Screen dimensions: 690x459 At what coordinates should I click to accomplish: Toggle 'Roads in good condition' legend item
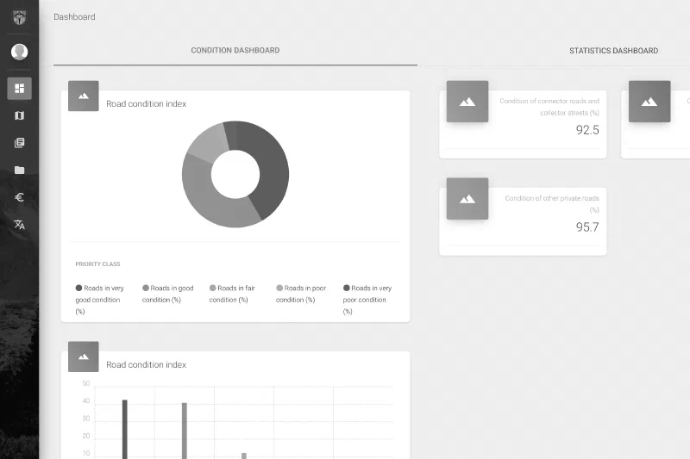tap(168, 294)
